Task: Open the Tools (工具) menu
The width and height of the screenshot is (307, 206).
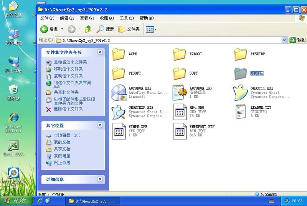Action: click(x=127, y=18)
